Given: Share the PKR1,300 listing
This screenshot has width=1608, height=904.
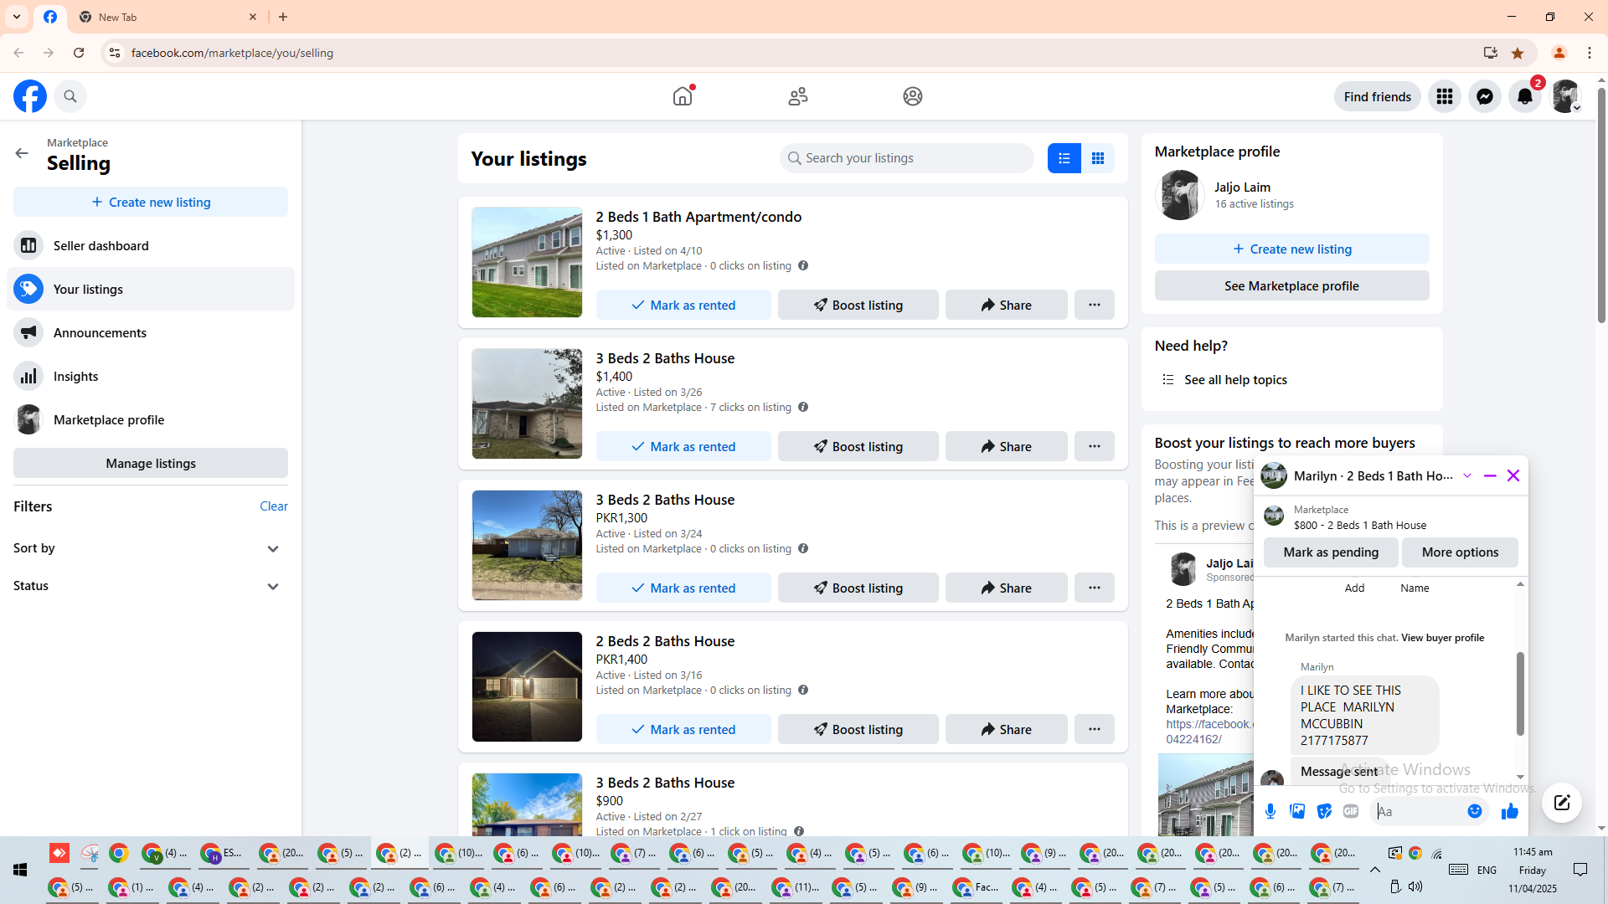Looking at the screenshot, I should pos(1007,588).
